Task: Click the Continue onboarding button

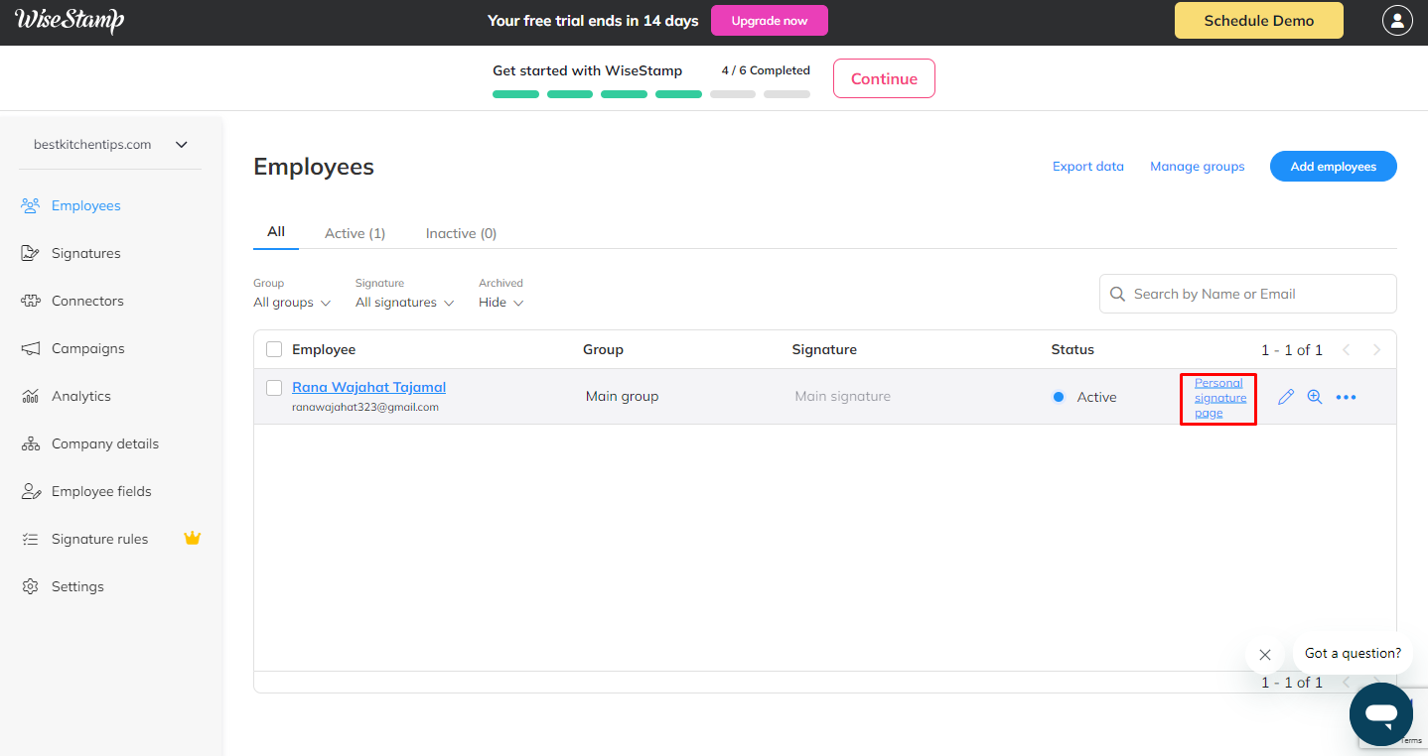Action: [884, 78]
